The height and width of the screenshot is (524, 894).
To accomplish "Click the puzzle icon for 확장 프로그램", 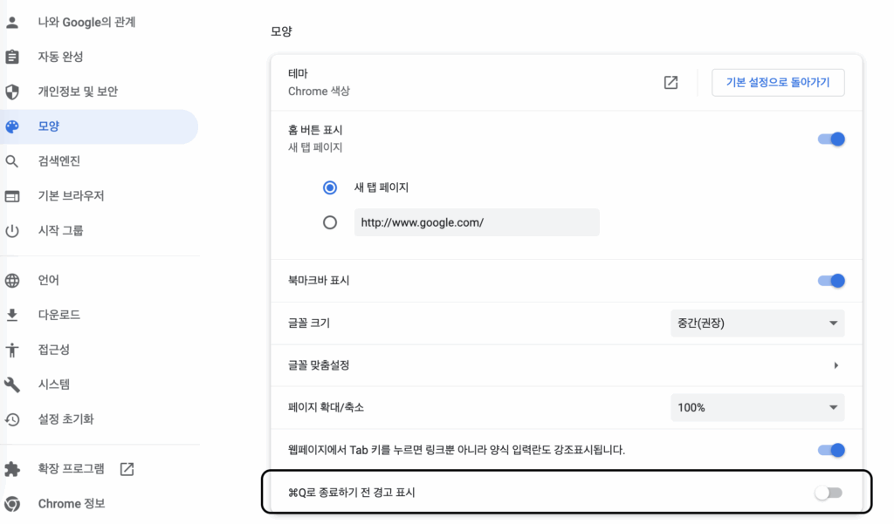I will pos(12,469).
